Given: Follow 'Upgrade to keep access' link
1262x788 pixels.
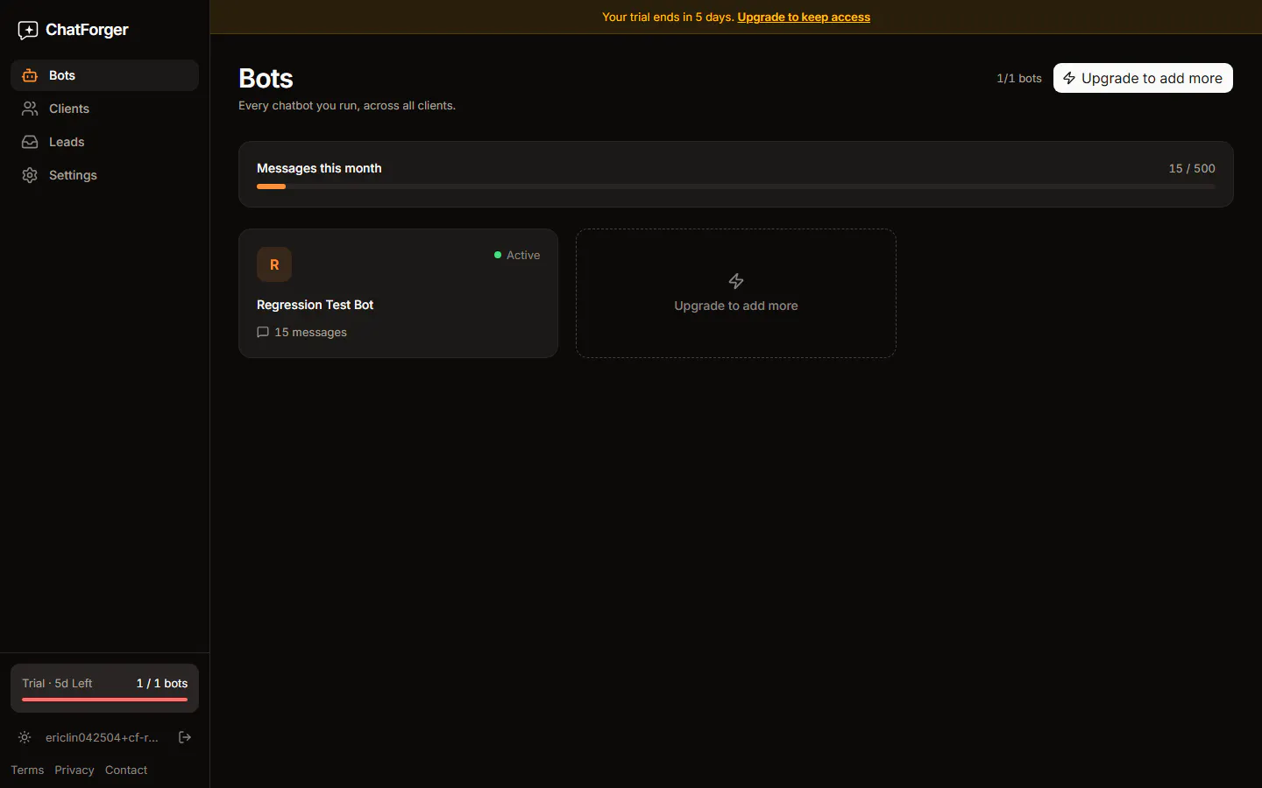Looking at the screenshot, I should pos(804,17).
